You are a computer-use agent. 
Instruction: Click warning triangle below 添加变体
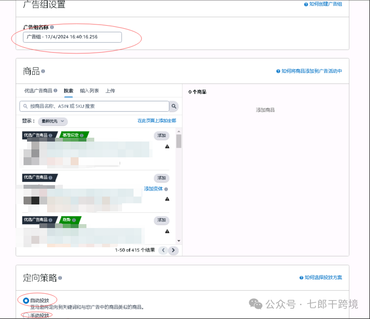tap(167, 199)
